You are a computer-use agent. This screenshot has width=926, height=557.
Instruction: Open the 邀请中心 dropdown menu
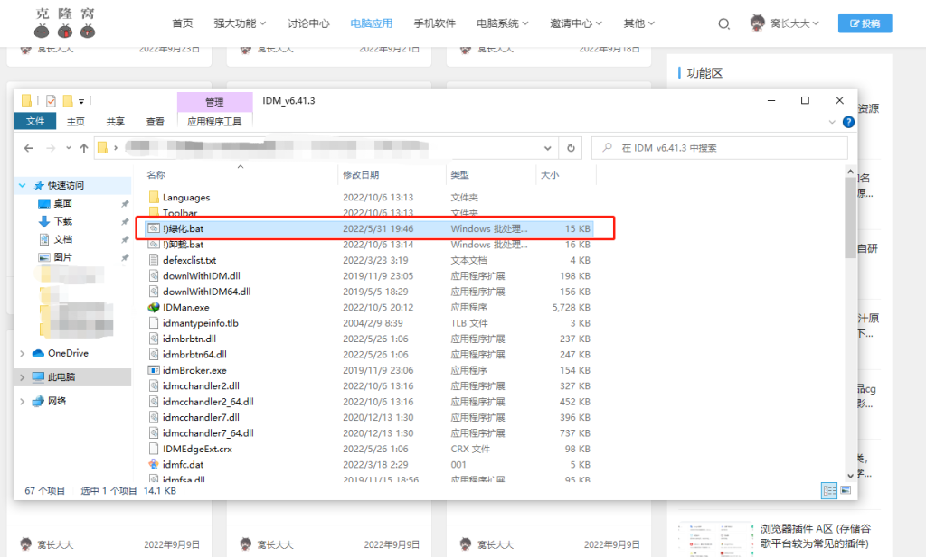click(576, 23)
